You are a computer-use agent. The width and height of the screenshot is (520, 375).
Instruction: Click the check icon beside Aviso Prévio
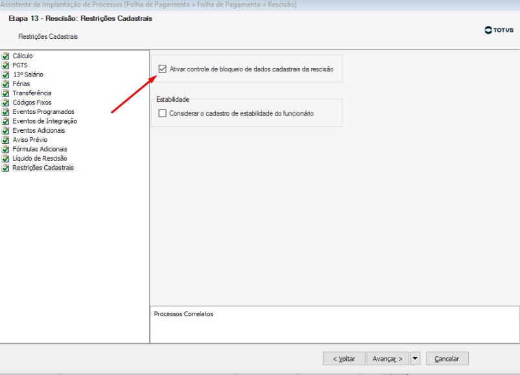[x=5, y=139]
